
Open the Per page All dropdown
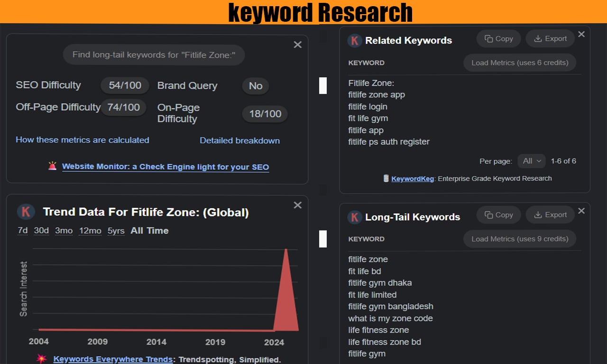(532, 161)
